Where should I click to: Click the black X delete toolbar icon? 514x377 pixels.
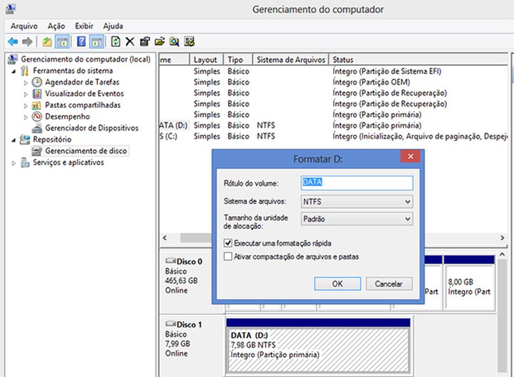[x=130, y=42]
